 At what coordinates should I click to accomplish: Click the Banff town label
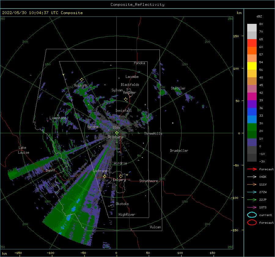50,171
